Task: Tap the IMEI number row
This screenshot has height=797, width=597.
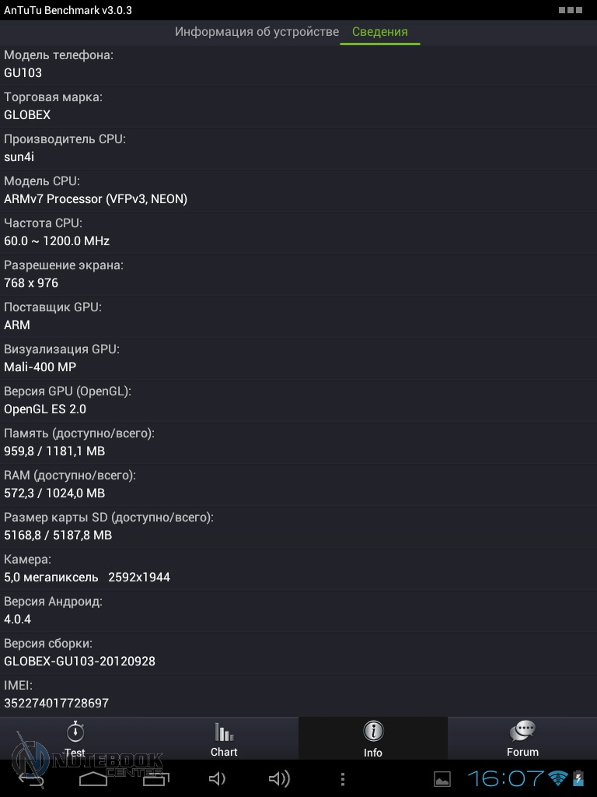Action: (298, 695)
